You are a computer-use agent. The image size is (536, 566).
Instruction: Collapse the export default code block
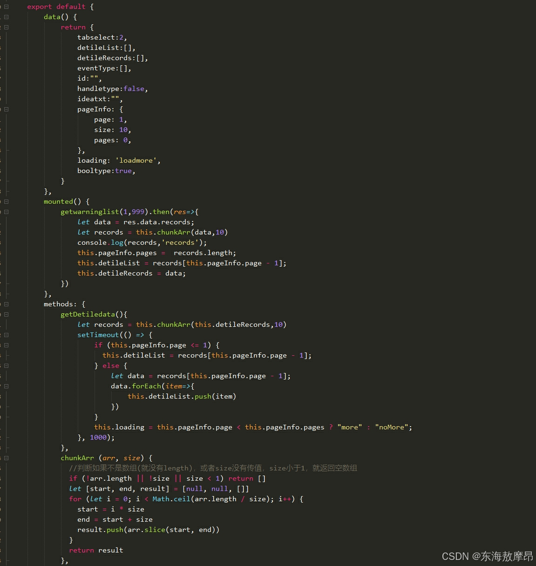coord(6,7)
